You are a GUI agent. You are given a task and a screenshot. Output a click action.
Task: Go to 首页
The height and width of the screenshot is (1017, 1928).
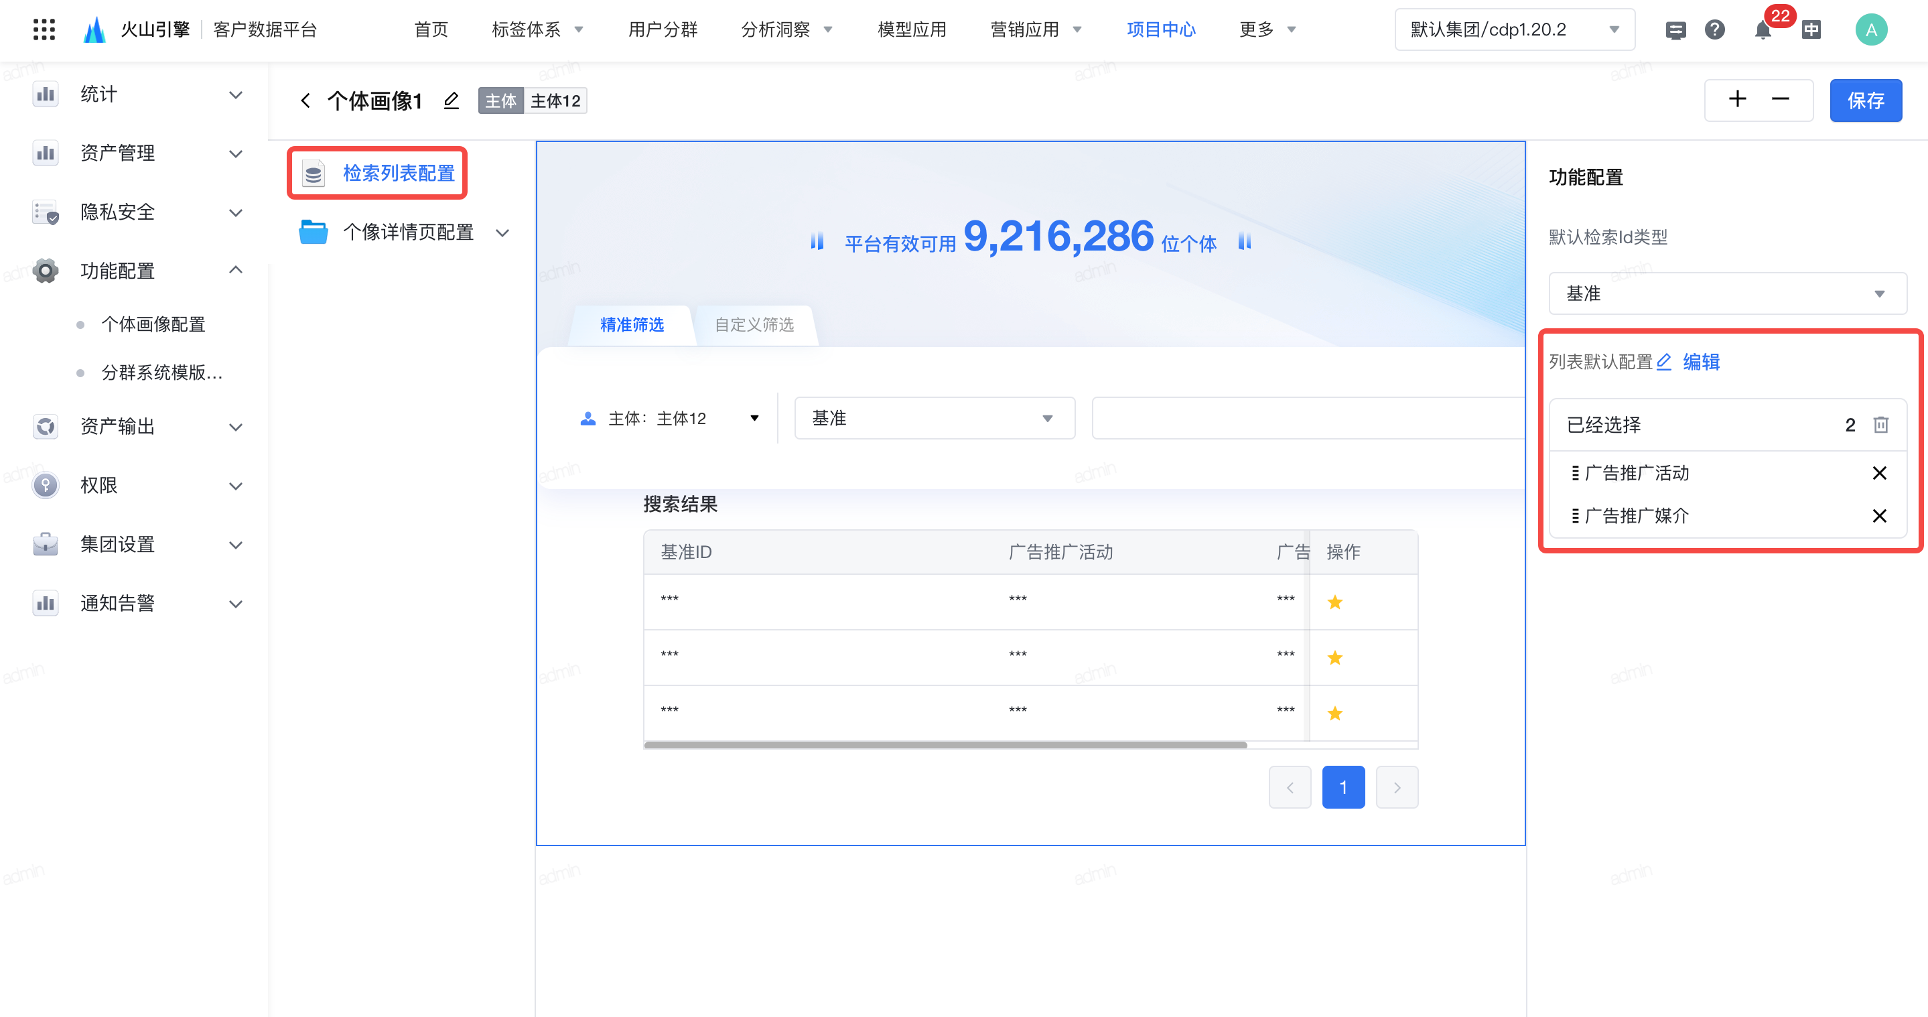(x=431, y=30)
